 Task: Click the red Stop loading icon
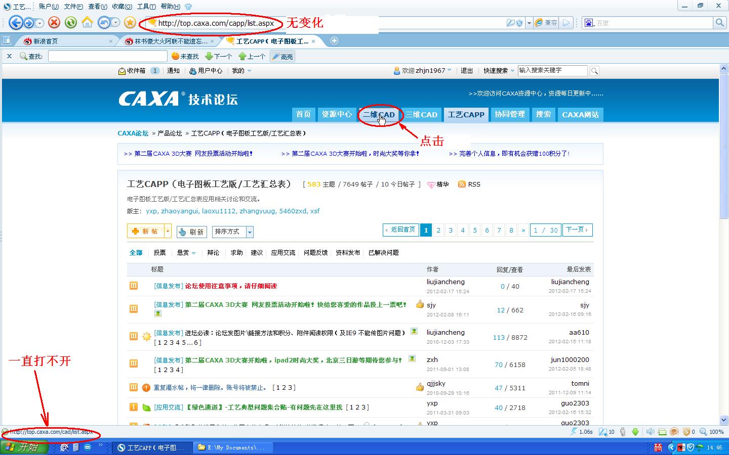pos(54,23)
